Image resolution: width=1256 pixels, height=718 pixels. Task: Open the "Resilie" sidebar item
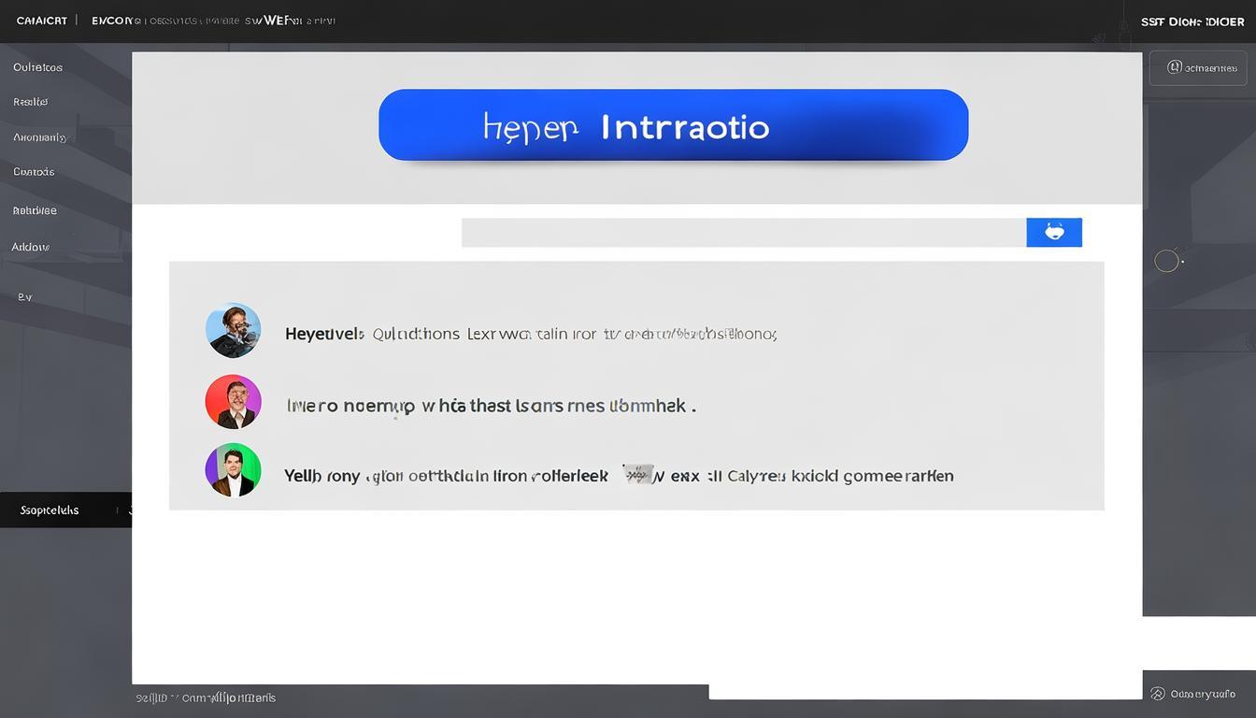(31, 102)
